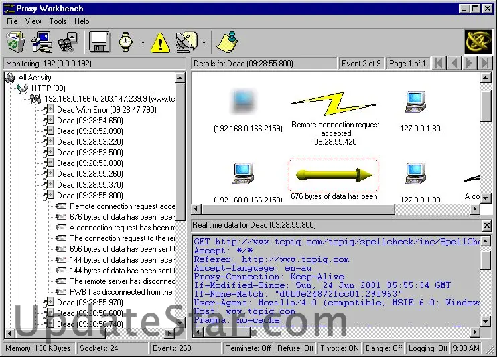The width and height of the screenshot is (497, 357).
Task: Click the Logging: Off status indicator
Action: click(x=428, y=348)
